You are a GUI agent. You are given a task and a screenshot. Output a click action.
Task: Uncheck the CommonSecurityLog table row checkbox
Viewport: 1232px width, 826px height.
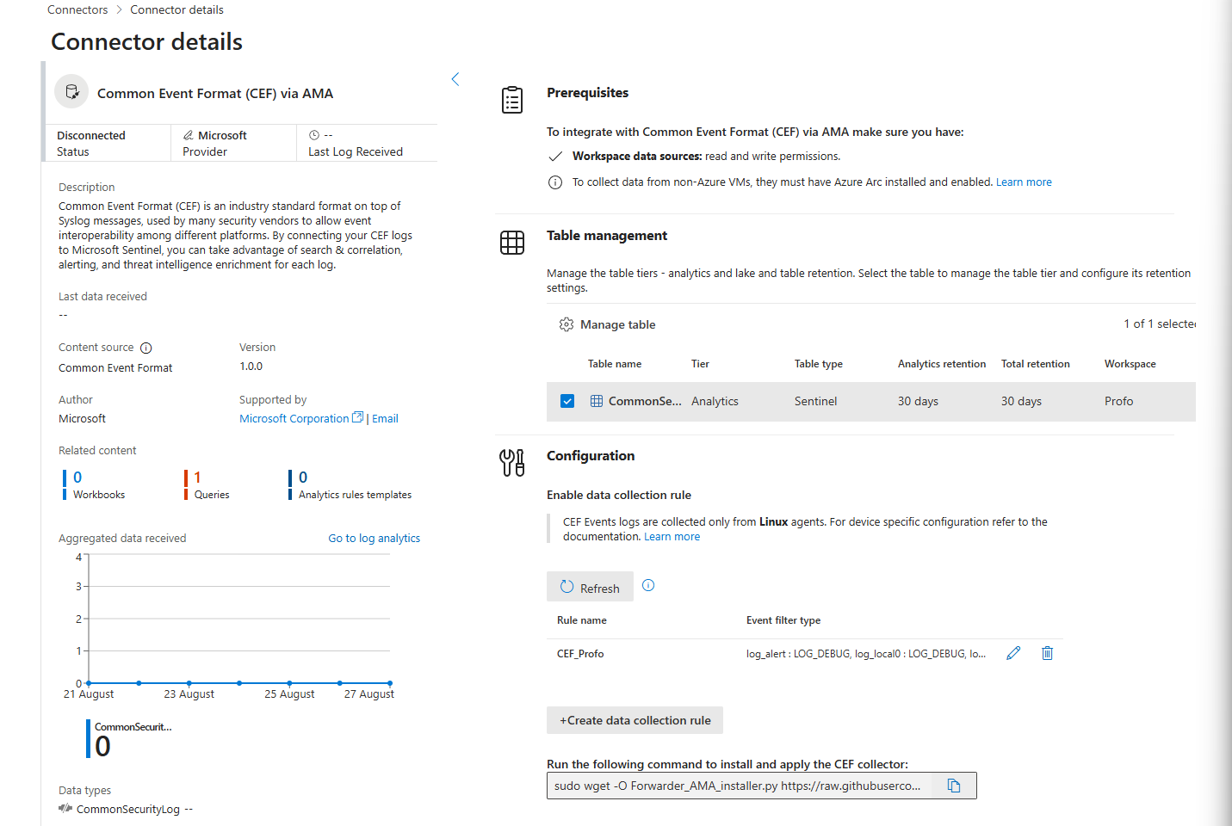(567, 401)
